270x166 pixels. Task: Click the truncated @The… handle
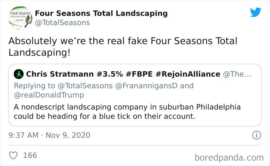[237, 74]
